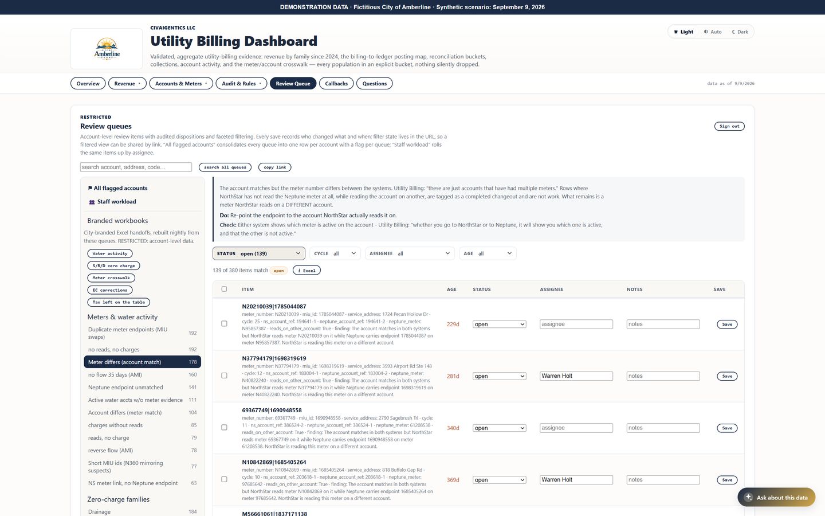
Task: Switch theme to Dark mode
Action: pyautogui.click(x=740, y=32)
